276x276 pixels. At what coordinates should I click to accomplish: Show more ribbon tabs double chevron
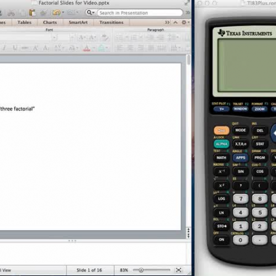click(167, 23)
